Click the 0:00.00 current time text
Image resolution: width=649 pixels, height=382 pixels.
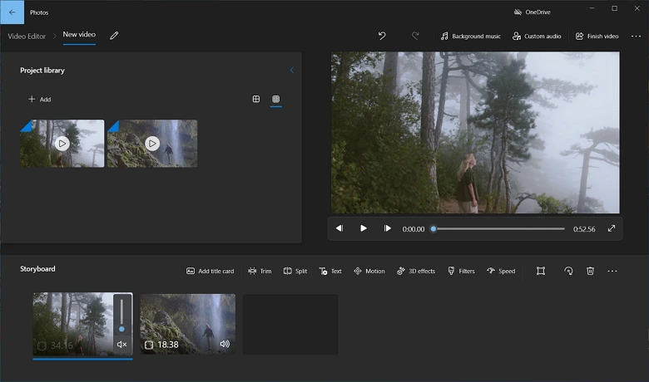(x=413, y=229)
